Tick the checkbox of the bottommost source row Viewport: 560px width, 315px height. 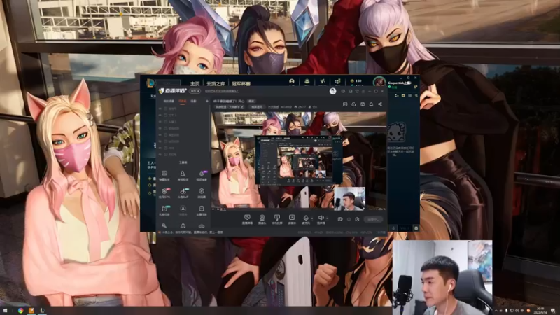coord(165,154)
